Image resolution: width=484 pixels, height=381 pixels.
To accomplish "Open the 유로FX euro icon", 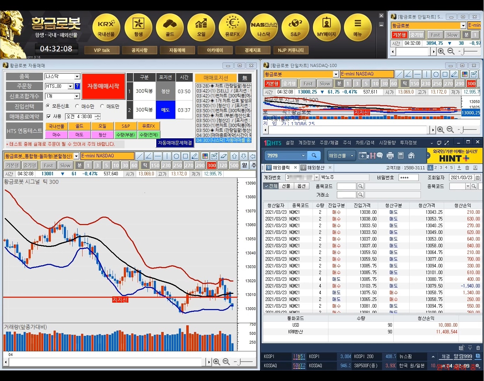I will click(232, 28).
